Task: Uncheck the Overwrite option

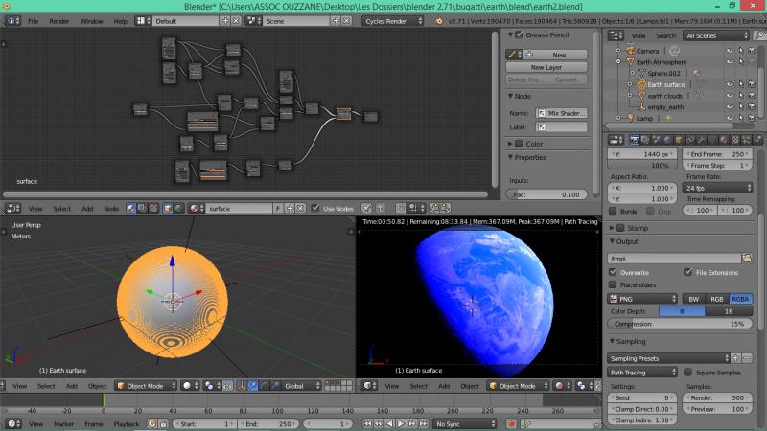Action: point(614,272)
